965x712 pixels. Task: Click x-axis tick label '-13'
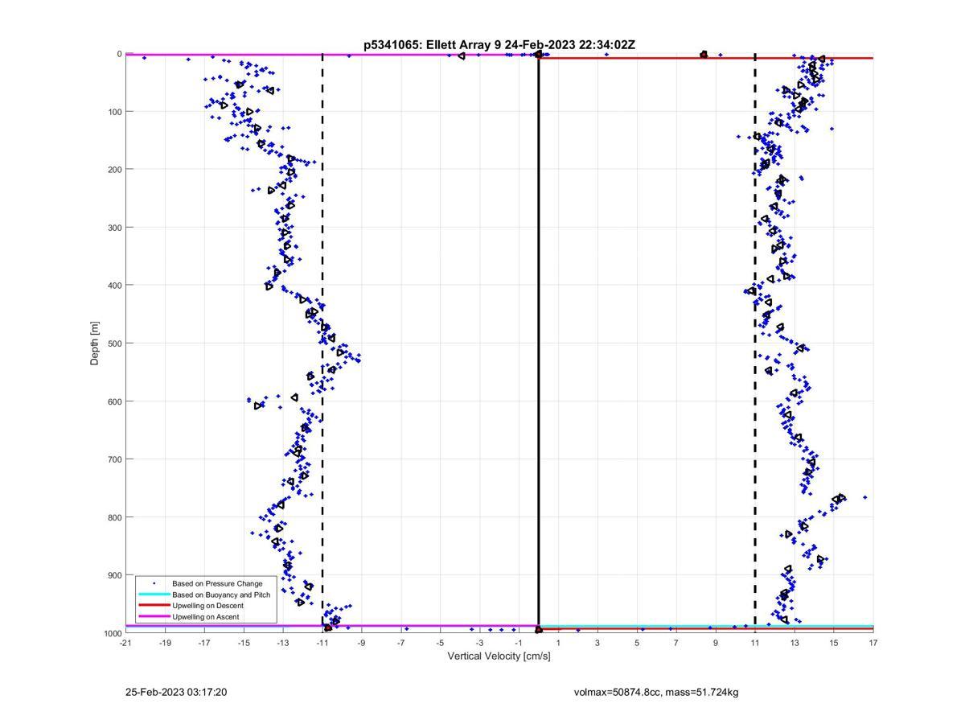coord(283,643)
